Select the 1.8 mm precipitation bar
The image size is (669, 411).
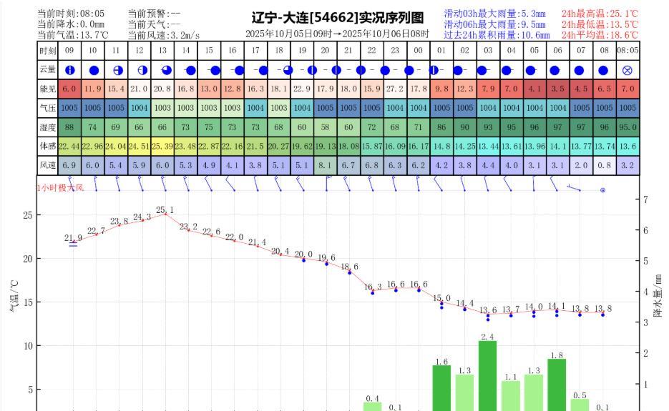coord(557,385)
